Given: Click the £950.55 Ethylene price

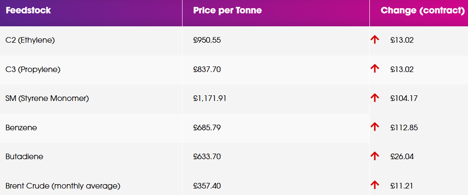Looking at the screenshot, I should [x=207, y=40].
